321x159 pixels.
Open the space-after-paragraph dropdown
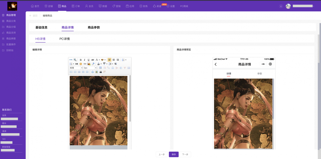point(107,64)
